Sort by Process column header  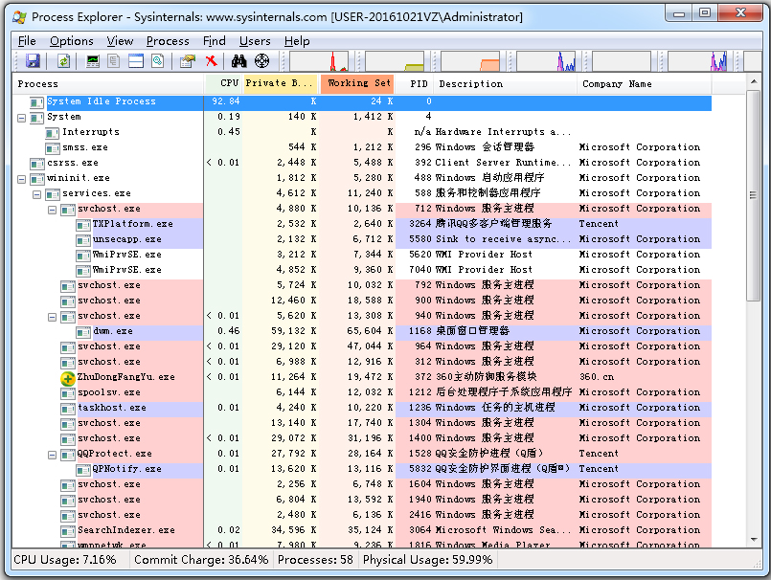tap(107, 83)
